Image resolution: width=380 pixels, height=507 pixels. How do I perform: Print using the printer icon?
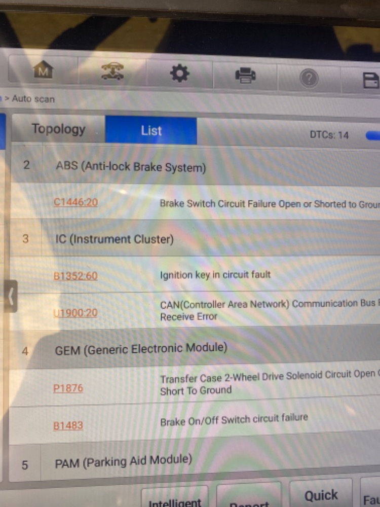pos(246,77)
